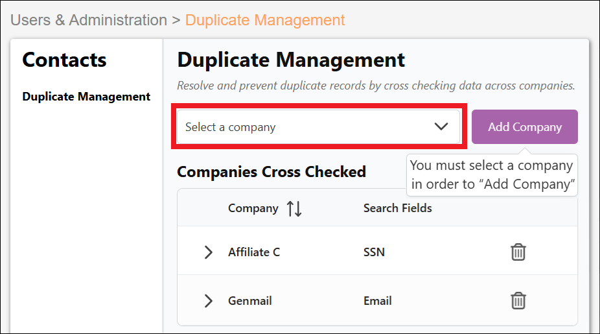The image size is (600, 334).
Task: Delete the Affiliate C row
Action: tap(518, 252)
